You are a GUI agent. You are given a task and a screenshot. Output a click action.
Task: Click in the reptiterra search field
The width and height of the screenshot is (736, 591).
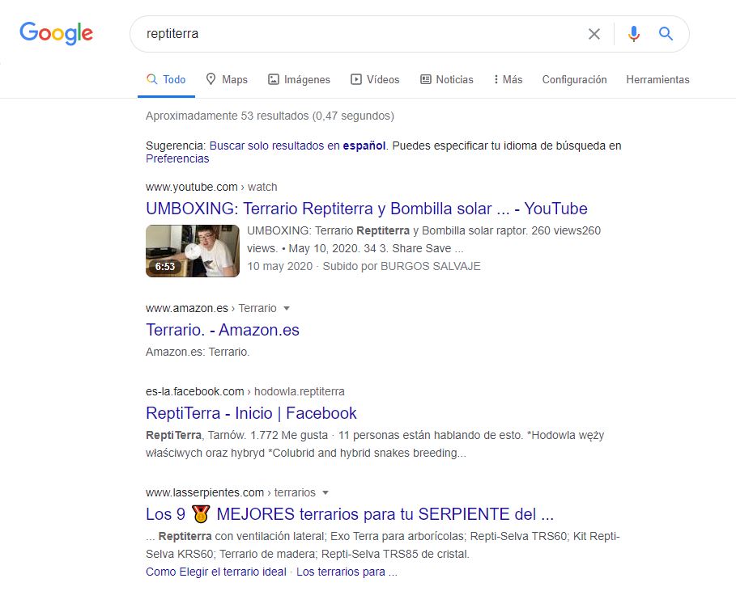click(356, 34)
